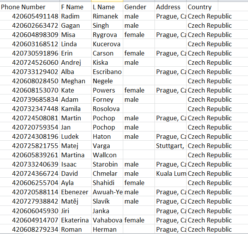Screen dimensions: 248x234
Task: Select last name cell Awuah-Ye
Action: coord(107,192)
